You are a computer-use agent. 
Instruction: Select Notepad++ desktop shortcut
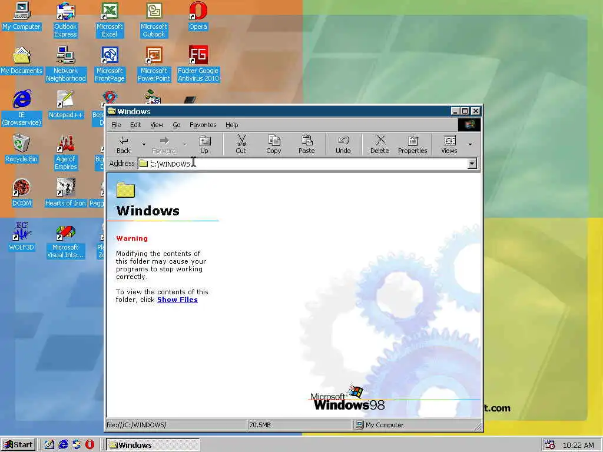pos(65,105)
